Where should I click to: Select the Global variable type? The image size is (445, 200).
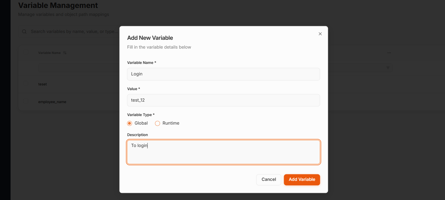[x=129, y=123]
